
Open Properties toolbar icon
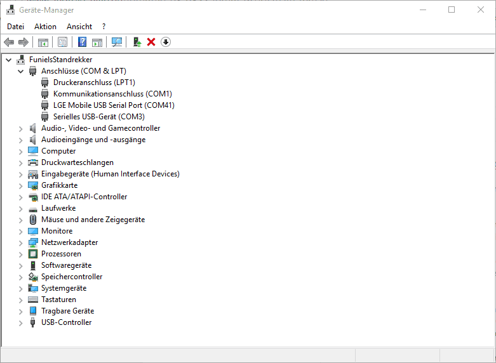pyautogui.click(x=63, y=42)
